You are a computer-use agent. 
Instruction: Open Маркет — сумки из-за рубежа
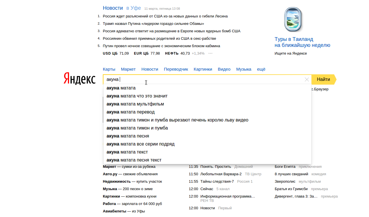129,167
